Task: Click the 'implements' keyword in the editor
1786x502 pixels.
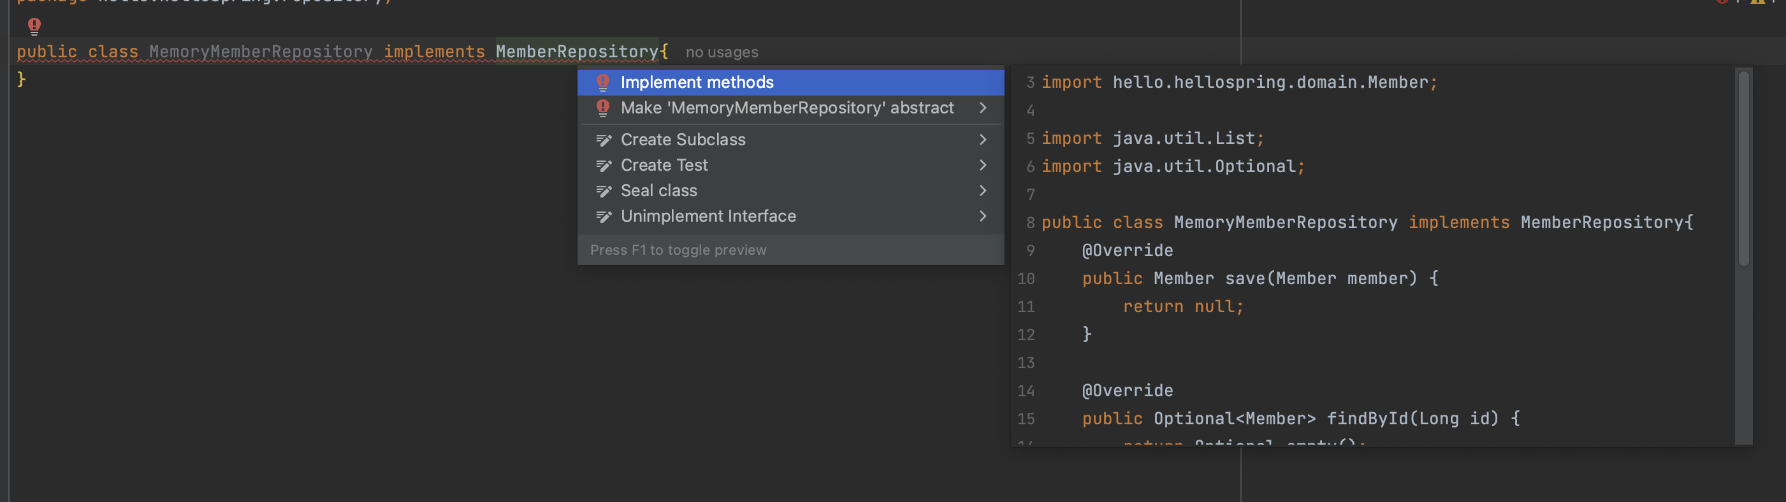Action: [x=434, y=52]
